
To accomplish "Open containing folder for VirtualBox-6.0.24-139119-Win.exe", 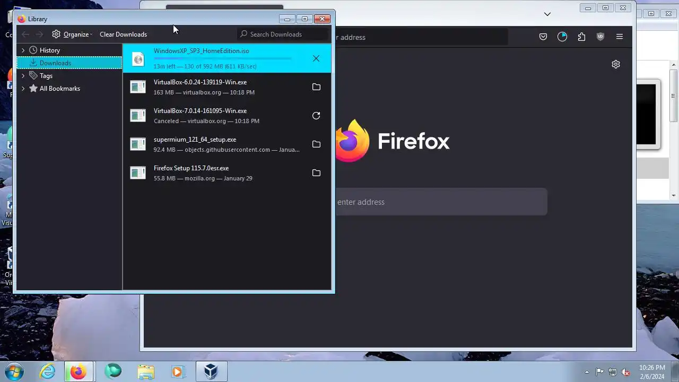I will click(316, 87).
